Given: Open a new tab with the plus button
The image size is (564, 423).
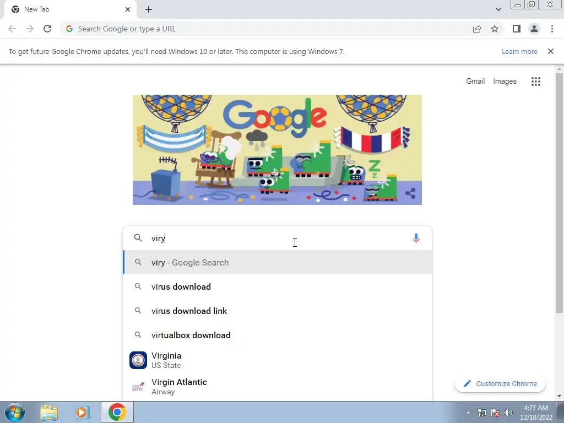Looking at the screenshot, I should point(149,9).
